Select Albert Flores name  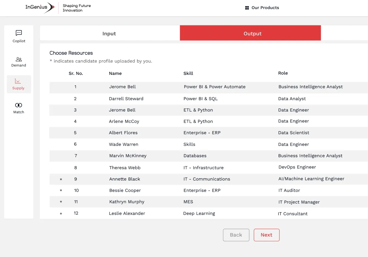click(123, 133)
